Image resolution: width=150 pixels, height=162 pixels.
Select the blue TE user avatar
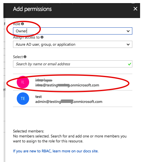pos(23,99)
